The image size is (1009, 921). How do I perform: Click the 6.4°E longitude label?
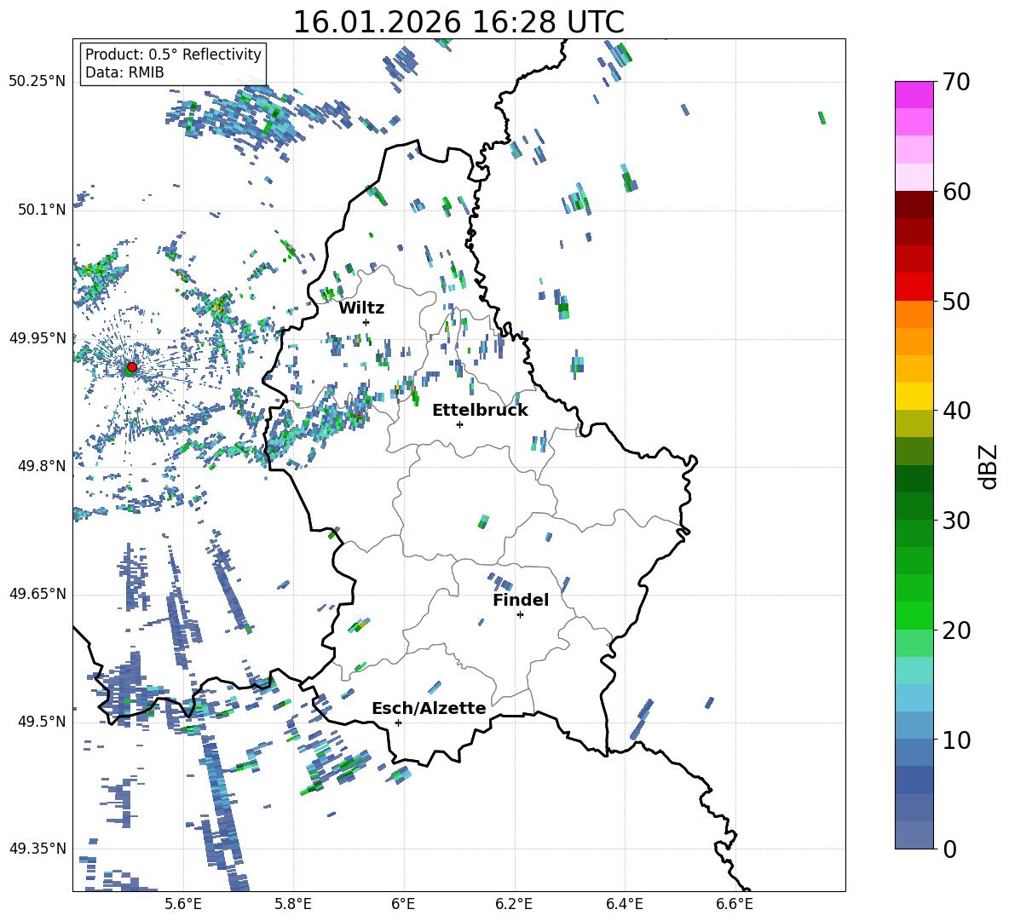click(x=624, y=904)
